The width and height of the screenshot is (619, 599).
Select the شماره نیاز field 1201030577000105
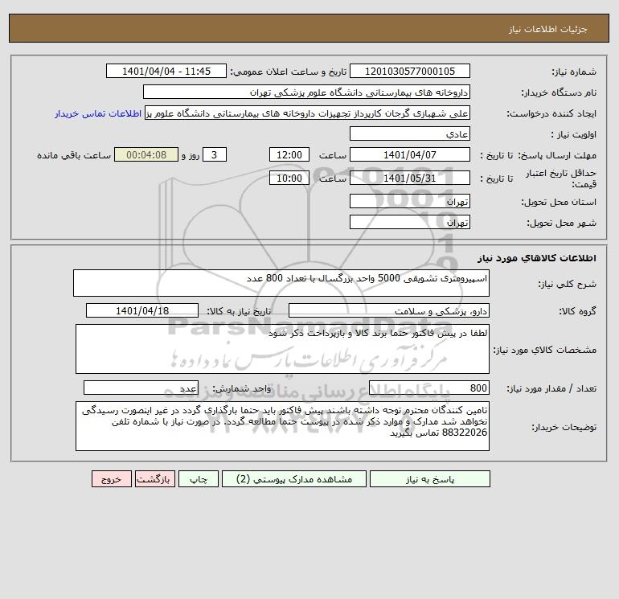[x=410, y=71]
